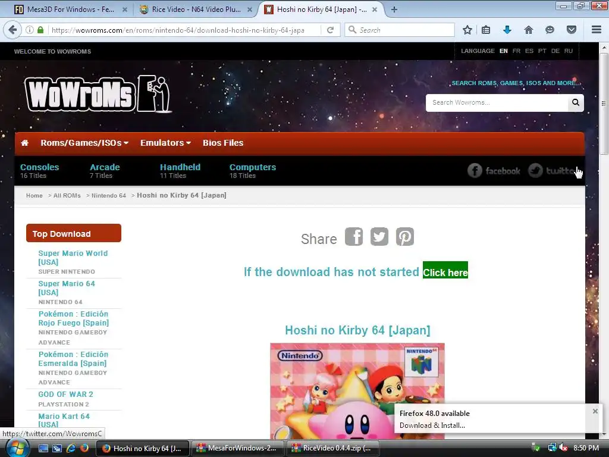This screenshot has width=609, height=457.
Task: Open a new browser tab with plus
Action: pos(394,10)
